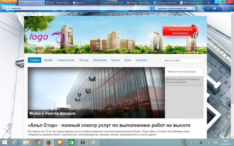This screenshot has height=146, width=234.
Task: Click 'Заказать звонок менеджера' red button
Action: 180,31
